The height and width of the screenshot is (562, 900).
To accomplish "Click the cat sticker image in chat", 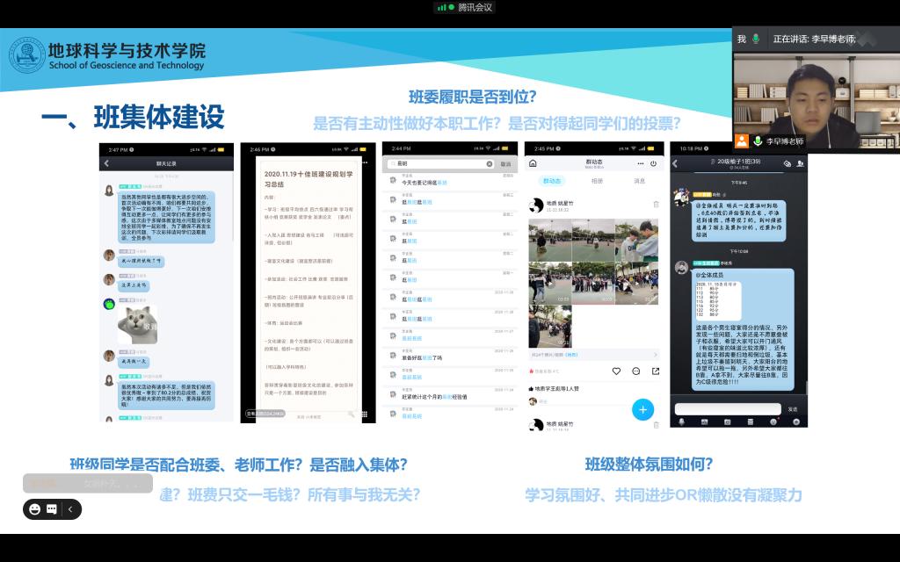I will point(137,324).
